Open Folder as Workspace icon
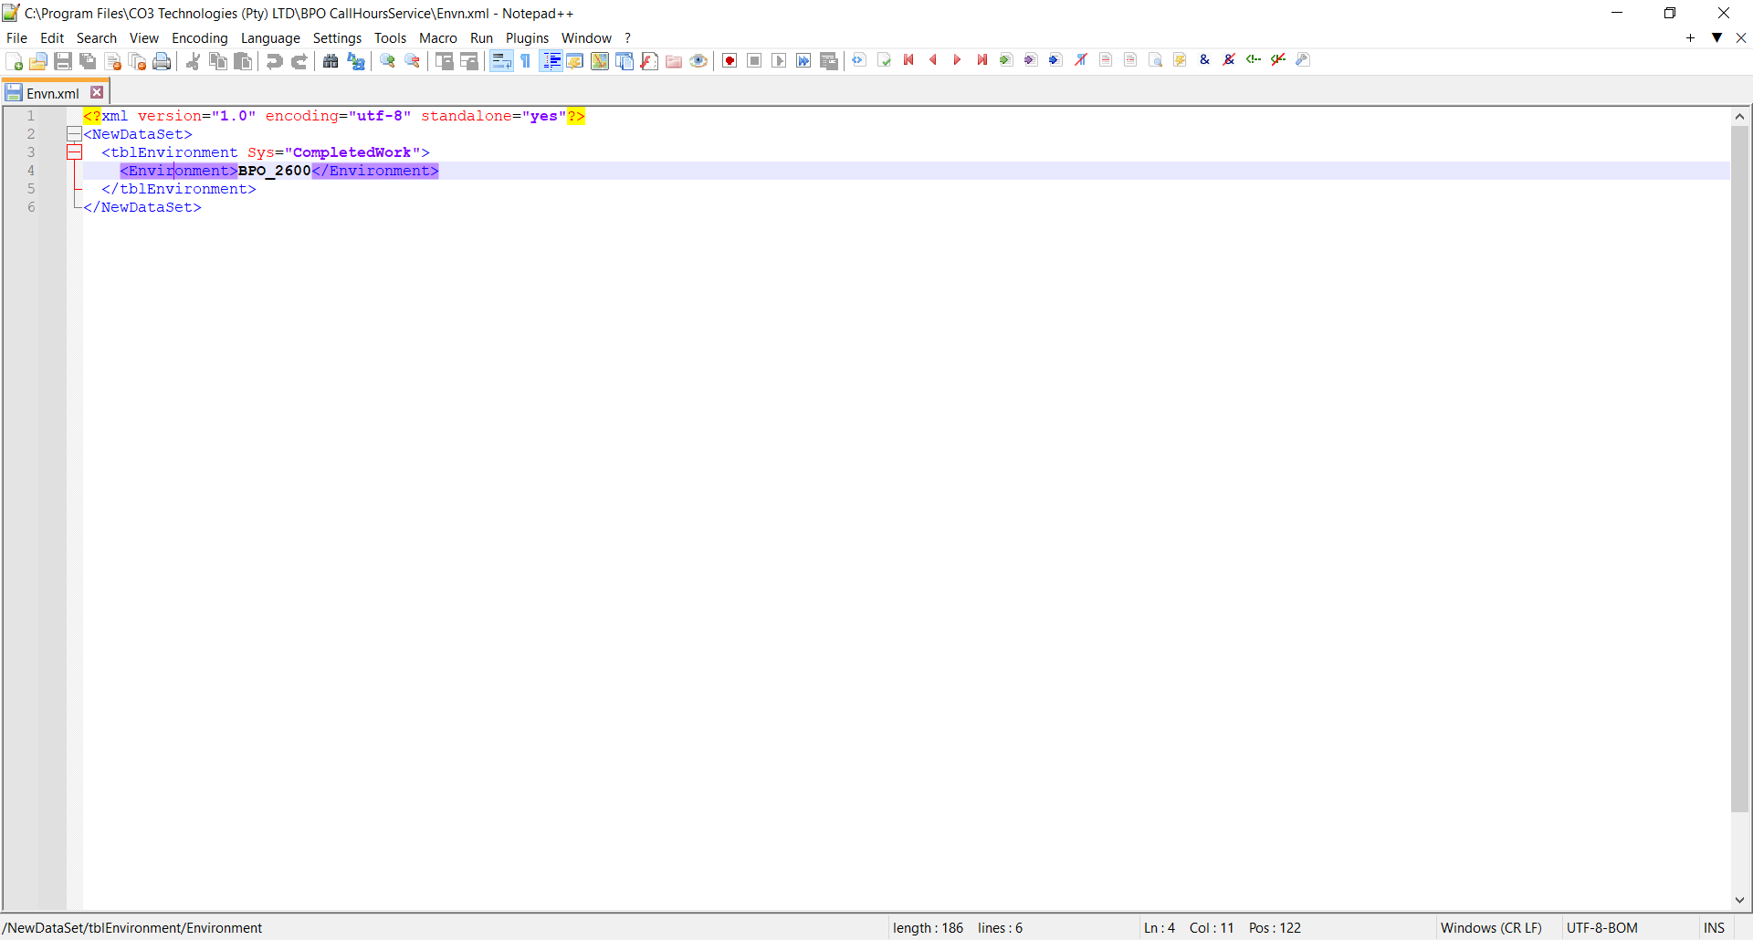Screen dimensions: 1753x940 [x=674, y=61]
